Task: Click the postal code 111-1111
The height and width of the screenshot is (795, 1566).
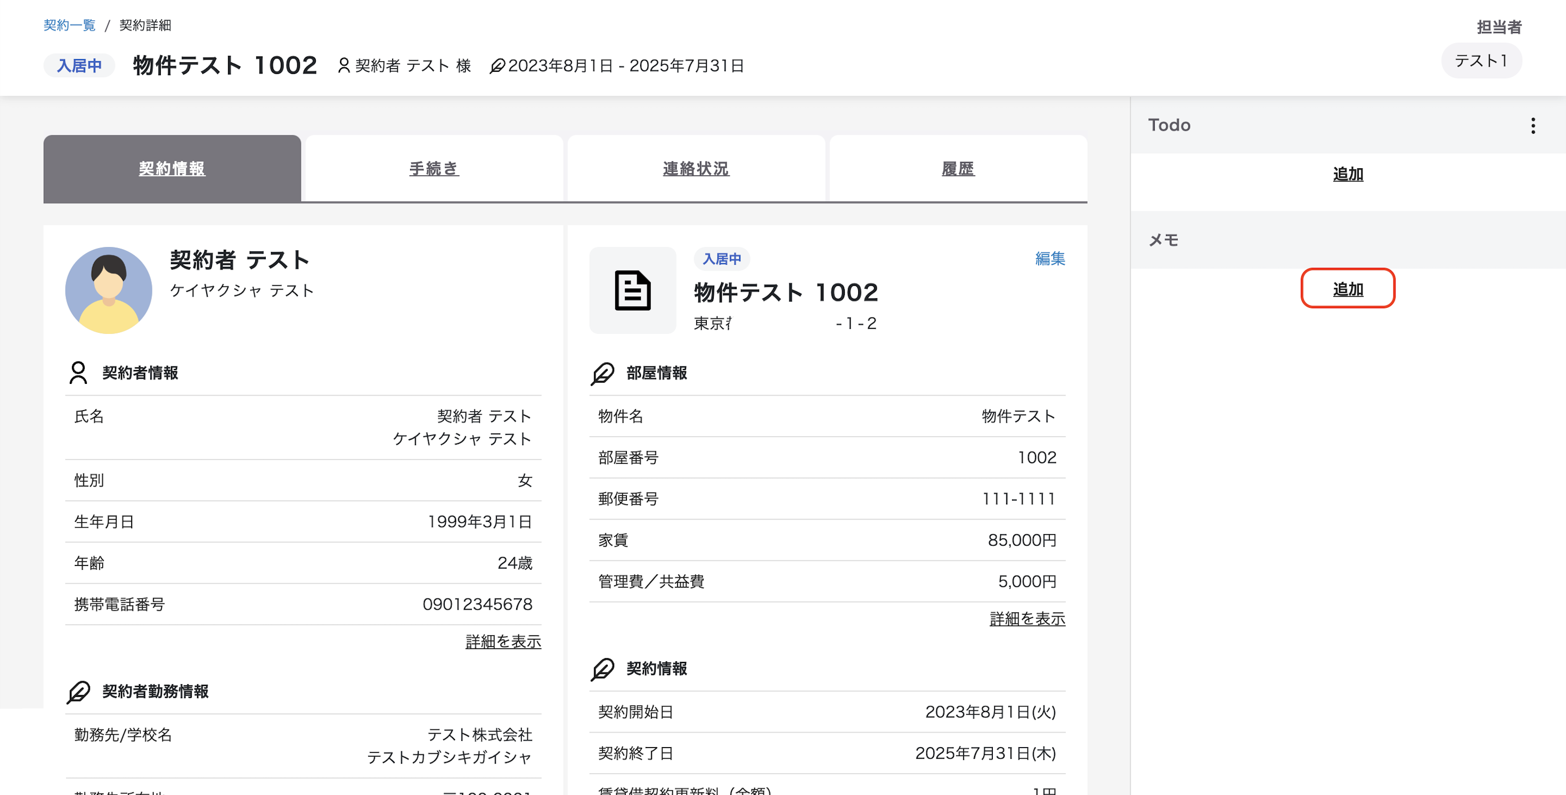Action: tap(1018, 498)
